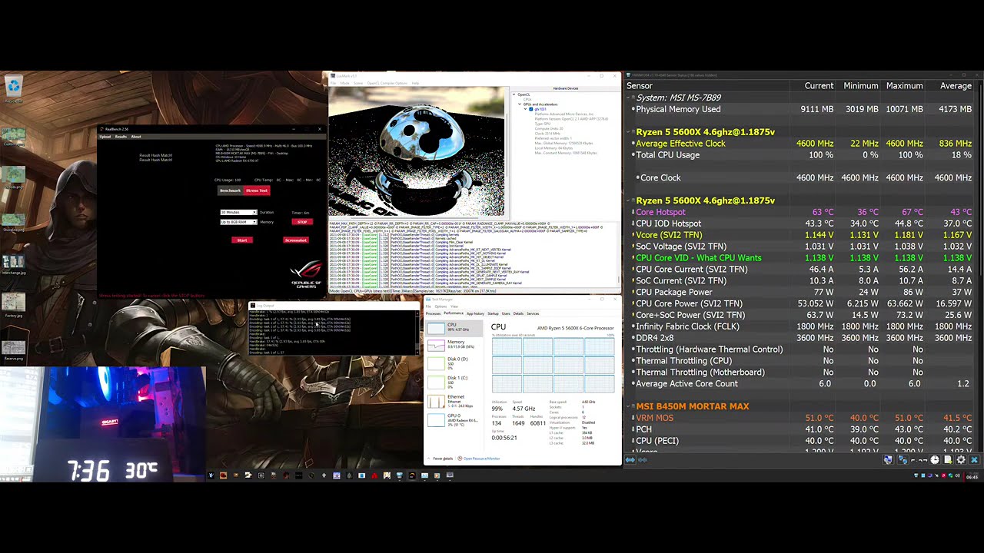
Task: Switch to Task Manager Details tab
Action: [518, 313]
